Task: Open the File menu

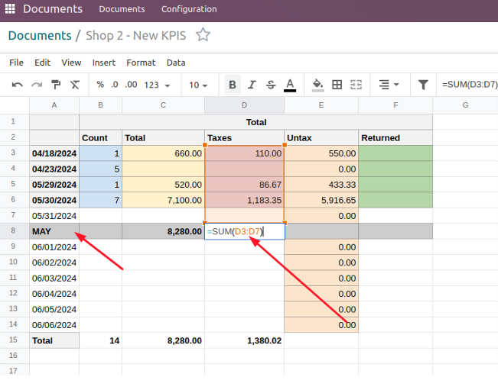Action: click(x=16, y=63)
